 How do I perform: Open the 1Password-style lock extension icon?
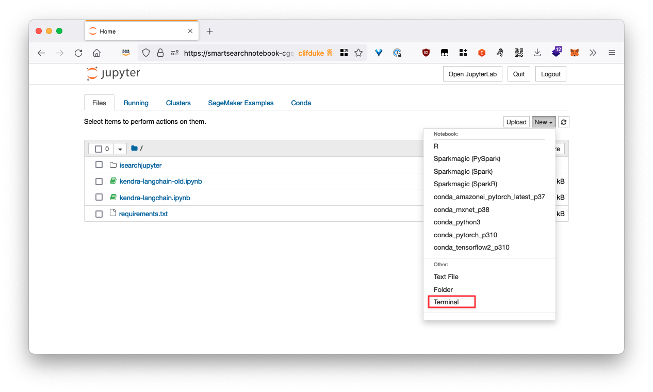click(x=397, y=53)
